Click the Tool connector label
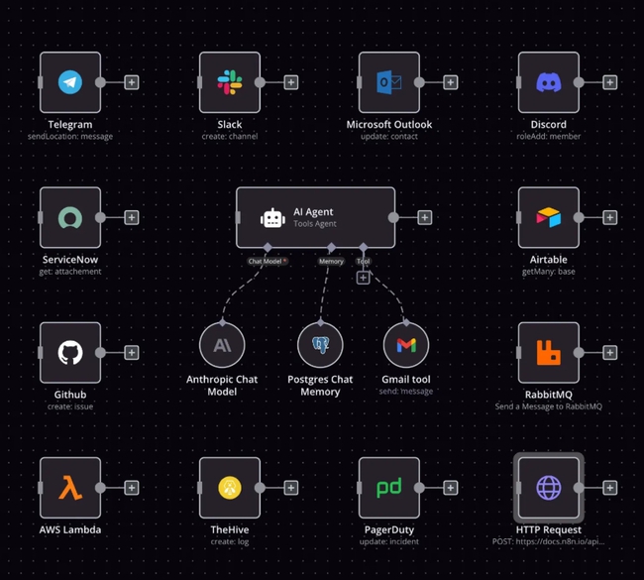The width and height of the screenshot is (644, 580). point(364,261)
